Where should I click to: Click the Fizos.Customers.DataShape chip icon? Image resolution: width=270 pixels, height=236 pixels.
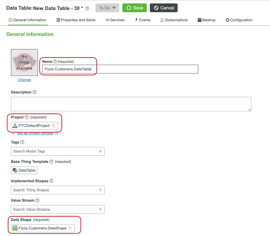pyautogui.click(x=15, y=228)
